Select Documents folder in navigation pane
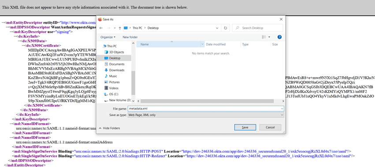Screen dimensions: 375x167 pyautogui.click(x=114, y=64)
